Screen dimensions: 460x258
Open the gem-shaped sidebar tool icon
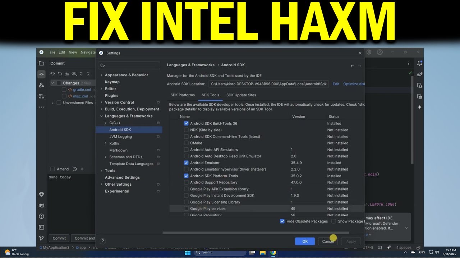tap(42, 194)
